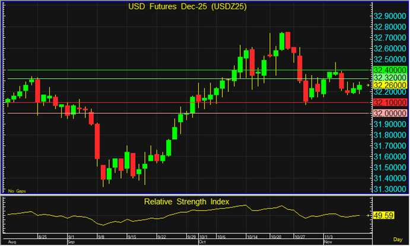Click the 32.90000 price axis label

(390, 16)
